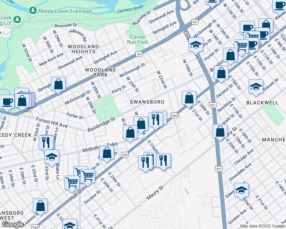Select the WOODLAND PARK neighborhood label
The width and height of the screenshot is (286, 229).
click(101, 72)
